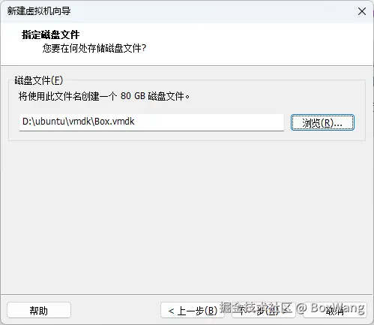Click the 取消 cancel button
The width and height of the screenshot is (374, 325).
tap(335, 310)
